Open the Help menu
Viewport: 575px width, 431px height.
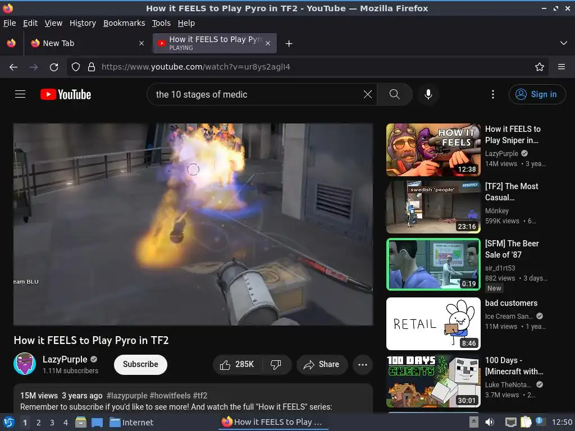click(186, 23)
